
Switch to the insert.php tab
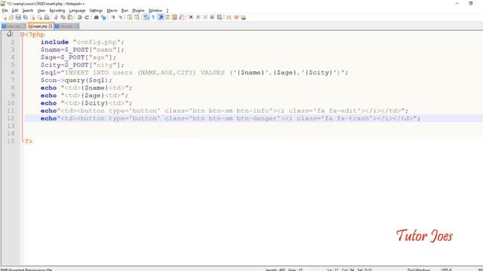point(40,26)
